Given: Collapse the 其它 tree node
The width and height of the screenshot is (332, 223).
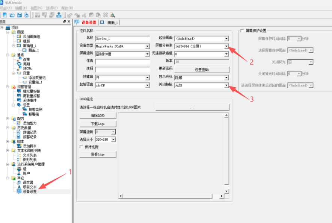Looking at the screenshot, I should (x=8, y=178).
